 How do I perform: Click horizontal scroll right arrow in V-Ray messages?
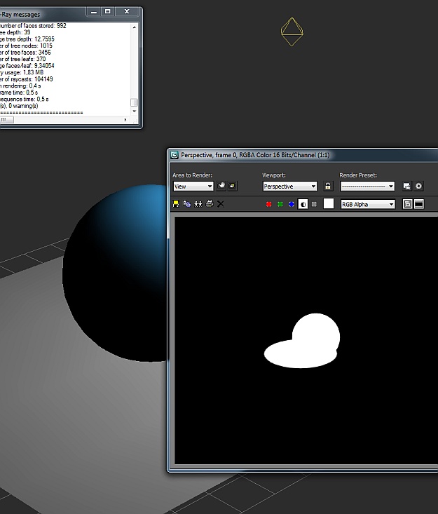click(125, 120)
